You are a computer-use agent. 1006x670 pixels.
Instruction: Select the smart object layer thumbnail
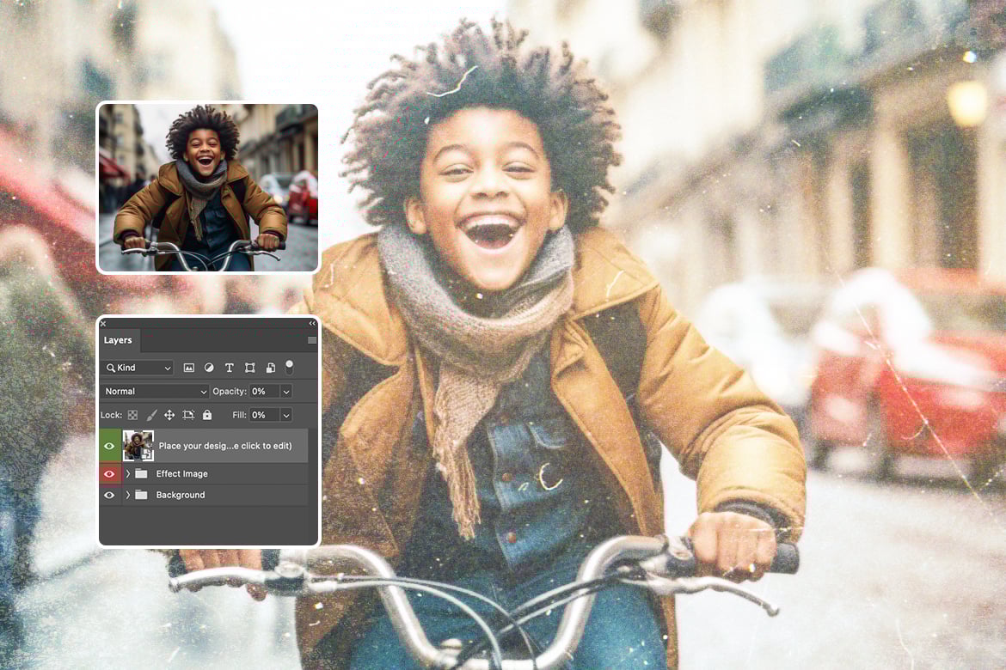[138, 446]
